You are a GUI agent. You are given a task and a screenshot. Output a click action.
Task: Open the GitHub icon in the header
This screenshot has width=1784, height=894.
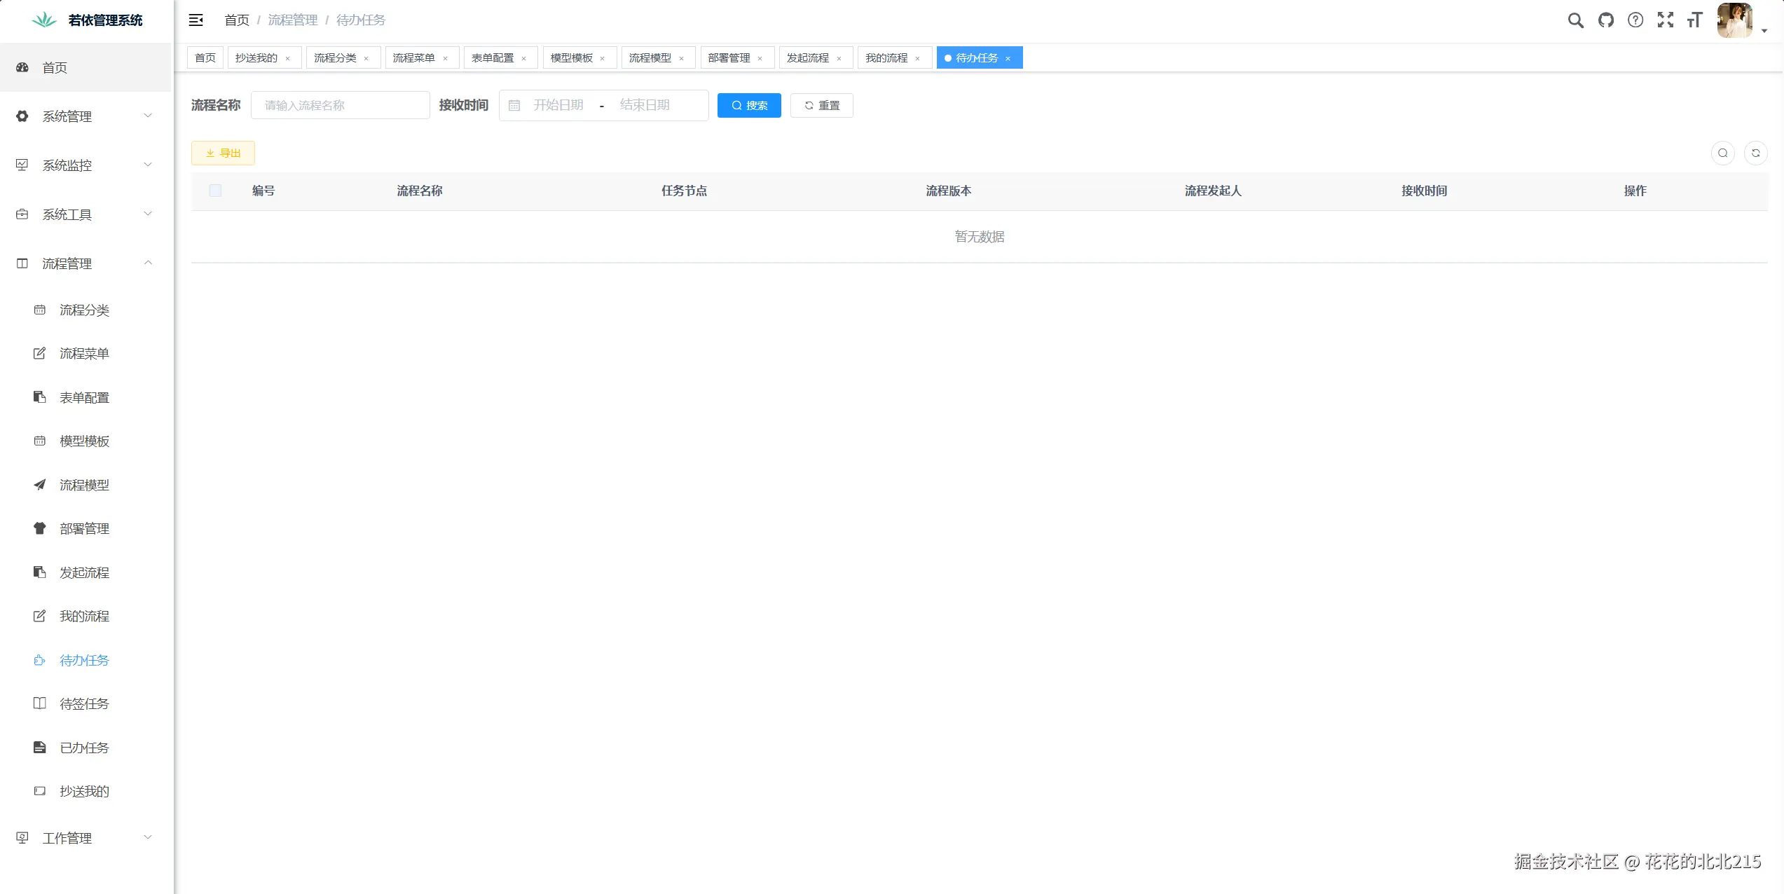click(1606, 20)
